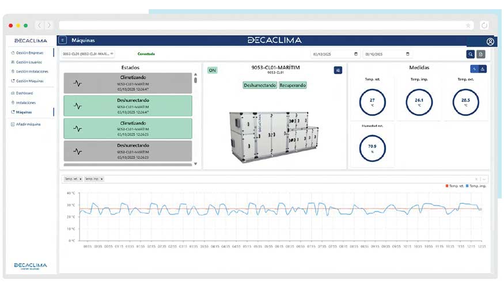Click the Estados panel heading
Screen dimensions: 504x288
tap(130, 67)
